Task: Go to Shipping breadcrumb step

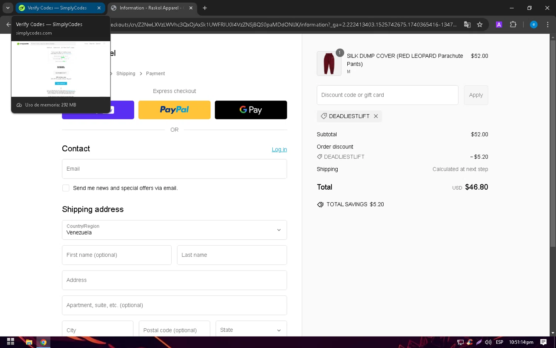Action: (126, 73)
